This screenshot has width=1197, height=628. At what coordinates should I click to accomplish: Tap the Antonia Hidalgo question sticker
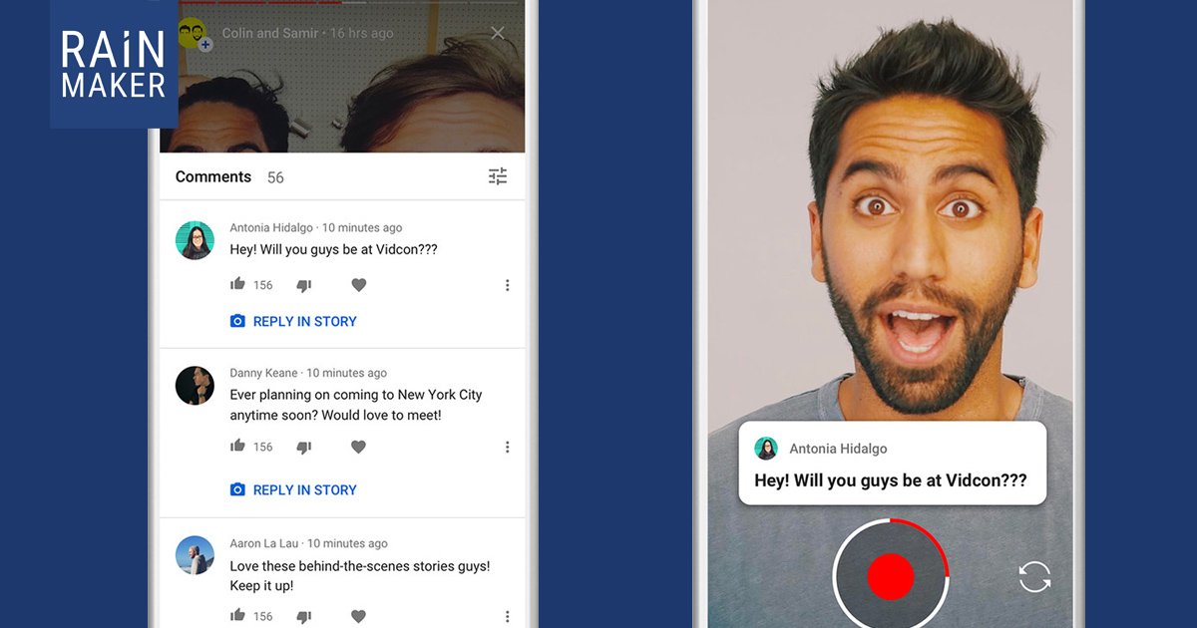892,465
